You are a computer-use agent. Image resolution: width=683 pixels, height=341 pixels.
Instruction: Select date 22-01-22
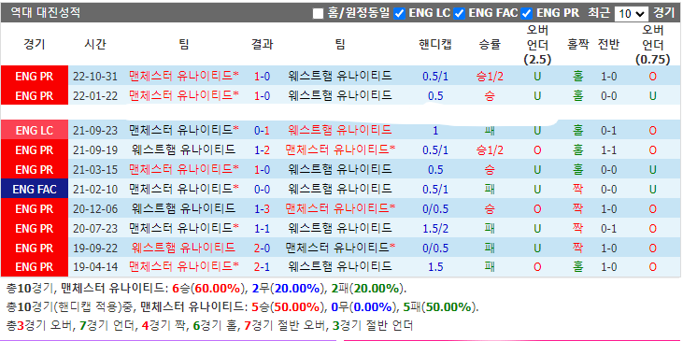[x=95, y=96]
